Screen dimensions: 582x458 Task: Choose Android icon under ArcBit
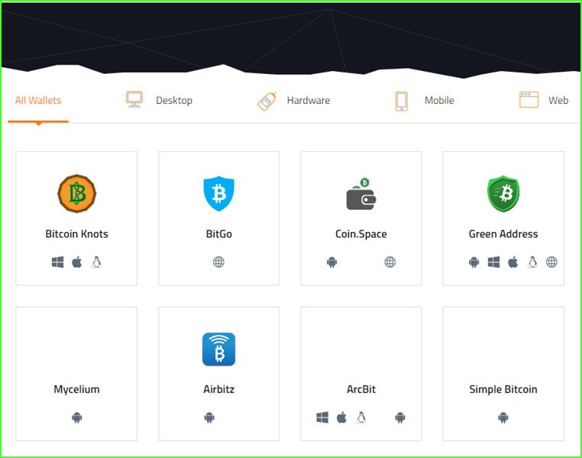[x=400, y=418]
